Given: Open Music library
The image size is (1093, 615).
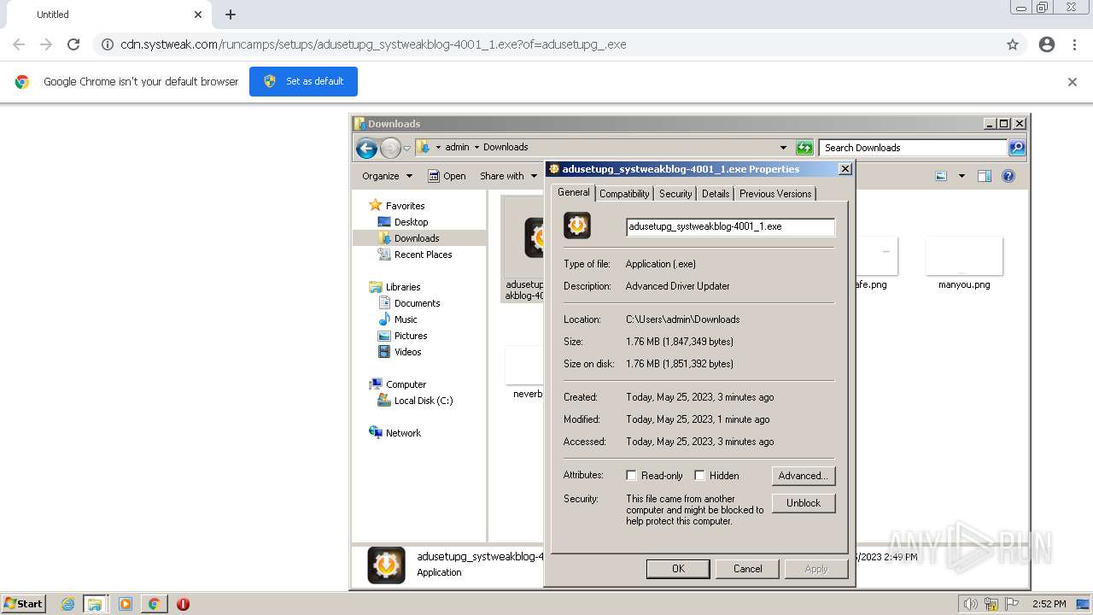Looking at the screenshot, I should click(x=406, y=319).
